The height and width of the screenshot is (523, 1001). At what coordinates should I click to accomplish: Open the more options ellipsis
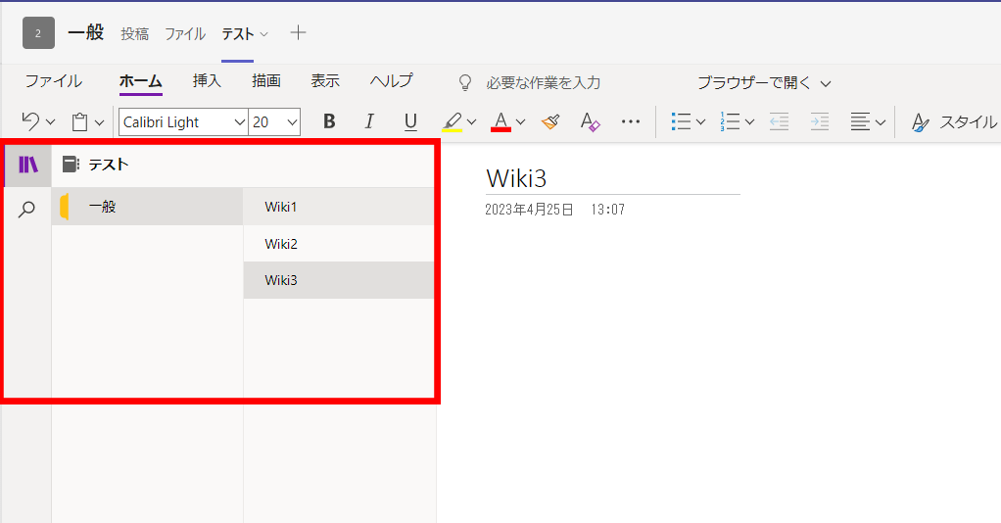631,121
